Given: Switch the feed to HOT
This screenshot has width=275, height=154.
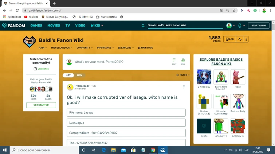Looking at the screenshot, I should click(x=68, y=75).
